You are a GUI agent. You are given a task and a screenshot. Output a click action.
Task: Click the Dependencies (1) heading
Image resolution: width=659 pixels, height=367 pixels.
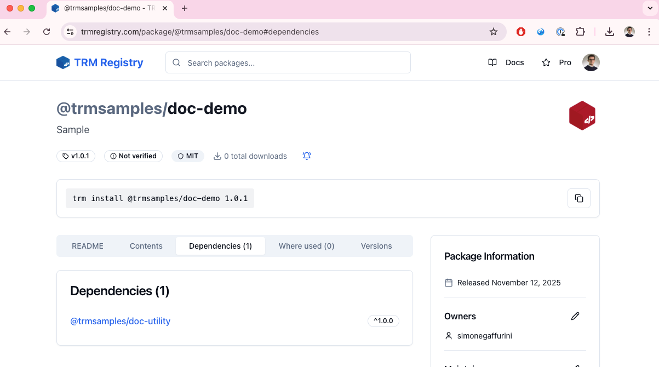pos(120,291)
